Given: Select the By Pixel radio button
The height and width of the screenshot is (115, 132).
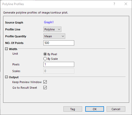Looking at the screenshot, I should 45,54.
